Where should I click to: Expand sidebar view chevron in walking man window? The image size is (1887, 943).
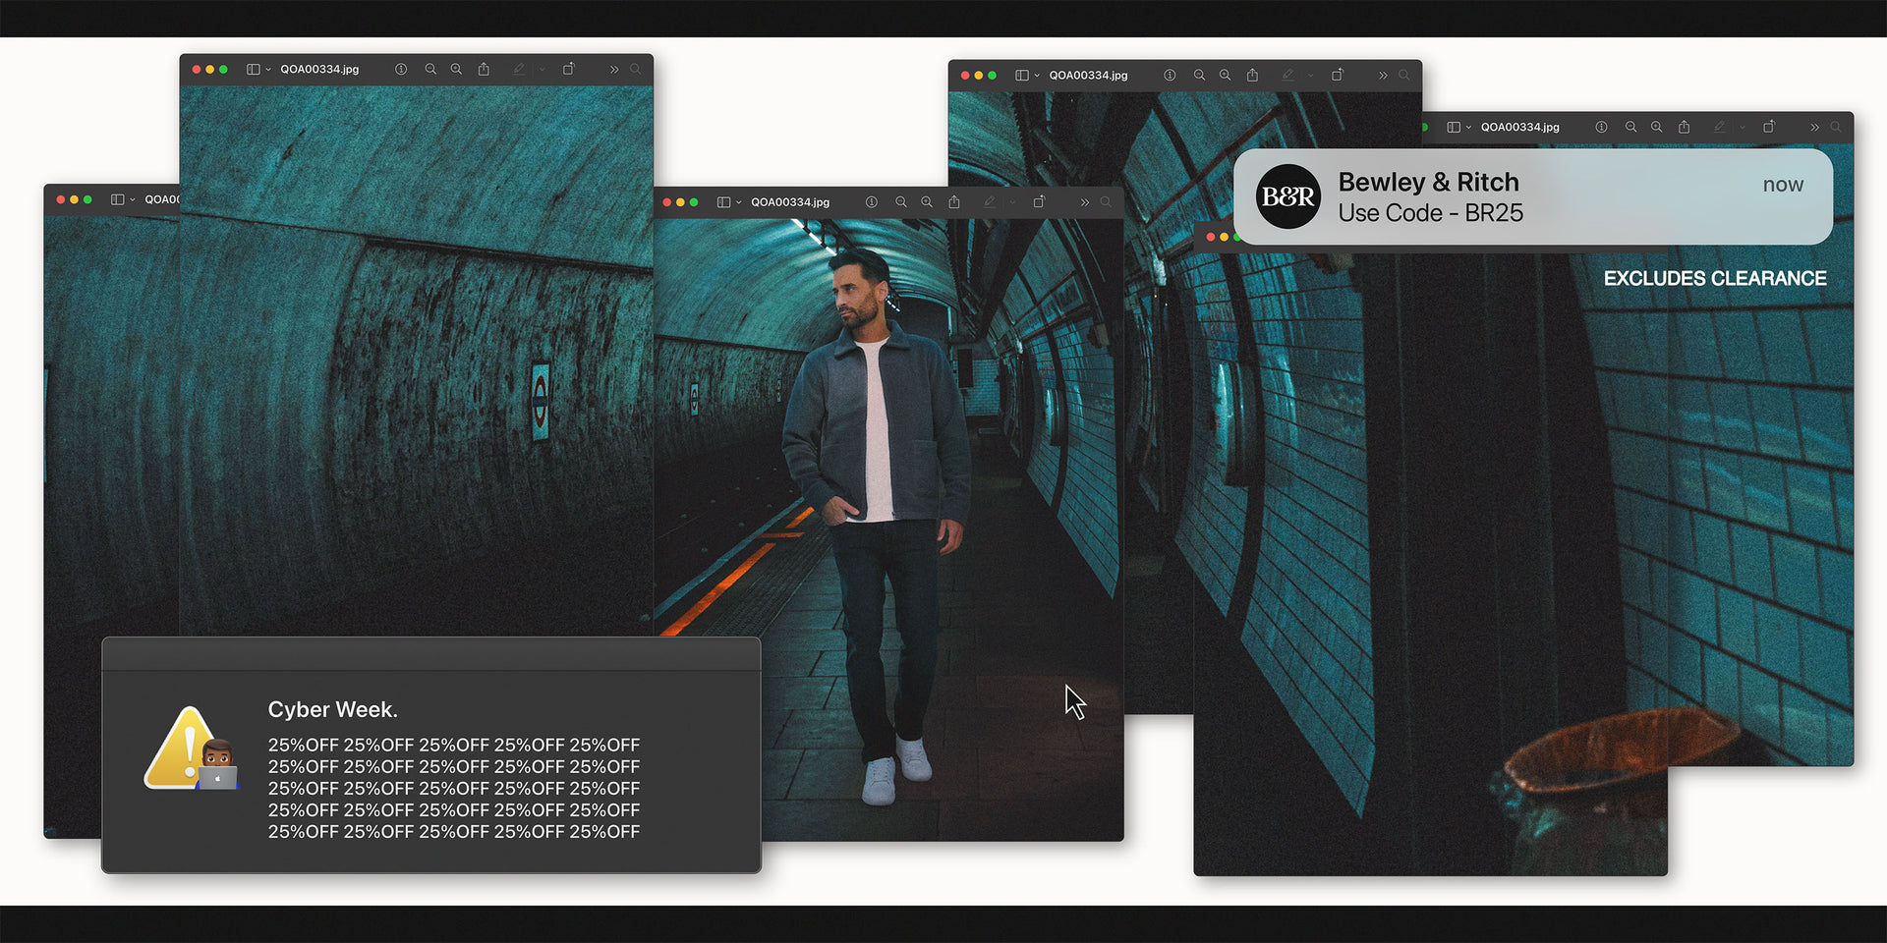pos(739,202)
